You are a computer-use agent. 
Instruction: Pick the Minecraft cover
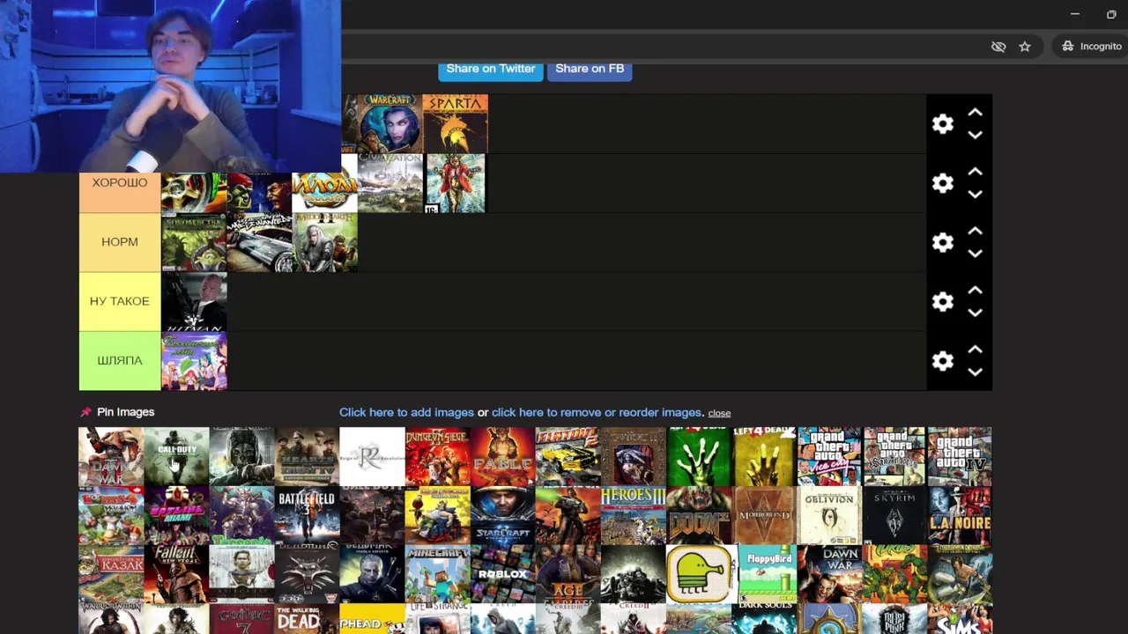pos(438,574)
